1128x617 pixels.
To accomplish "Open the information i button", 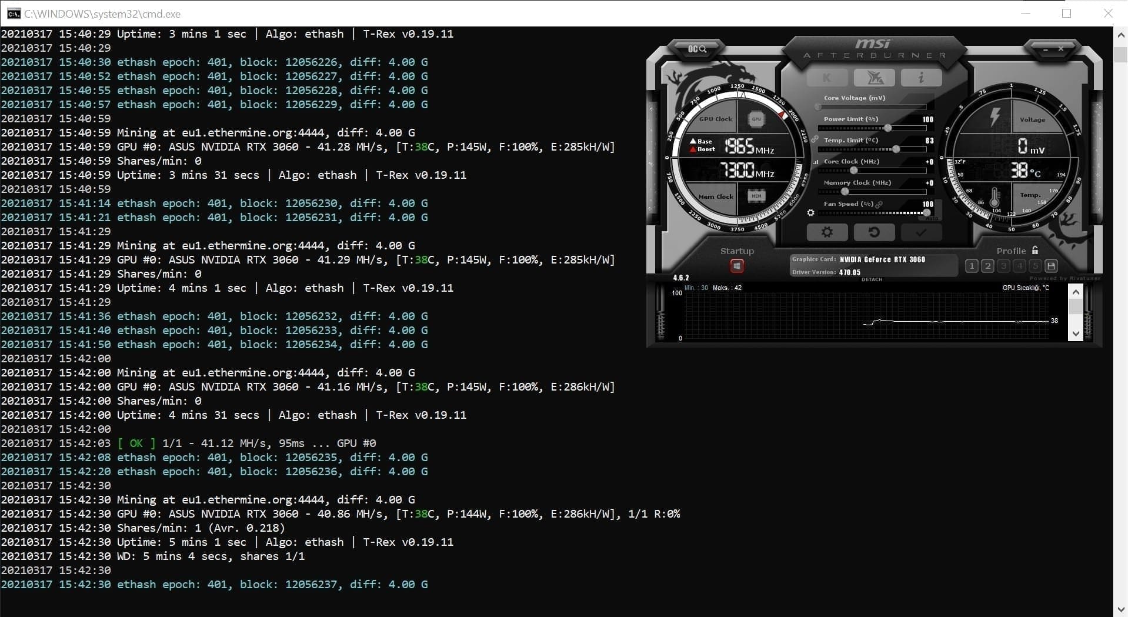I will point(921,78).
